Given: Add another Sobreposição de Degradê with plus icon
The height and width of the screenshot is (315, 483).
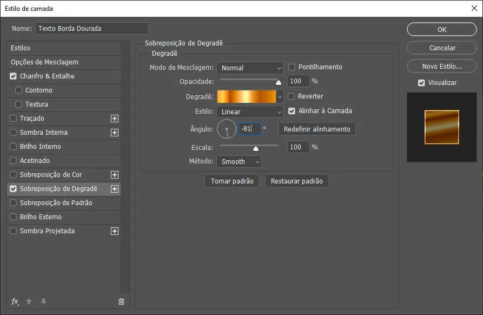Looking at the screenshot, I should [115, 189].
